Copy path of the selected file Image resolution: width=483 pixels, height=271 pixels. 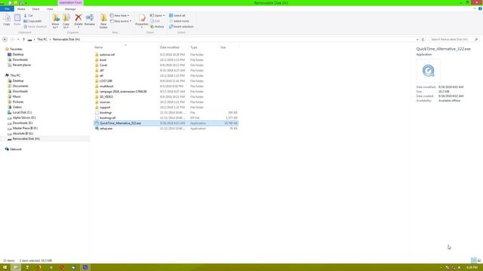(32, 21)
